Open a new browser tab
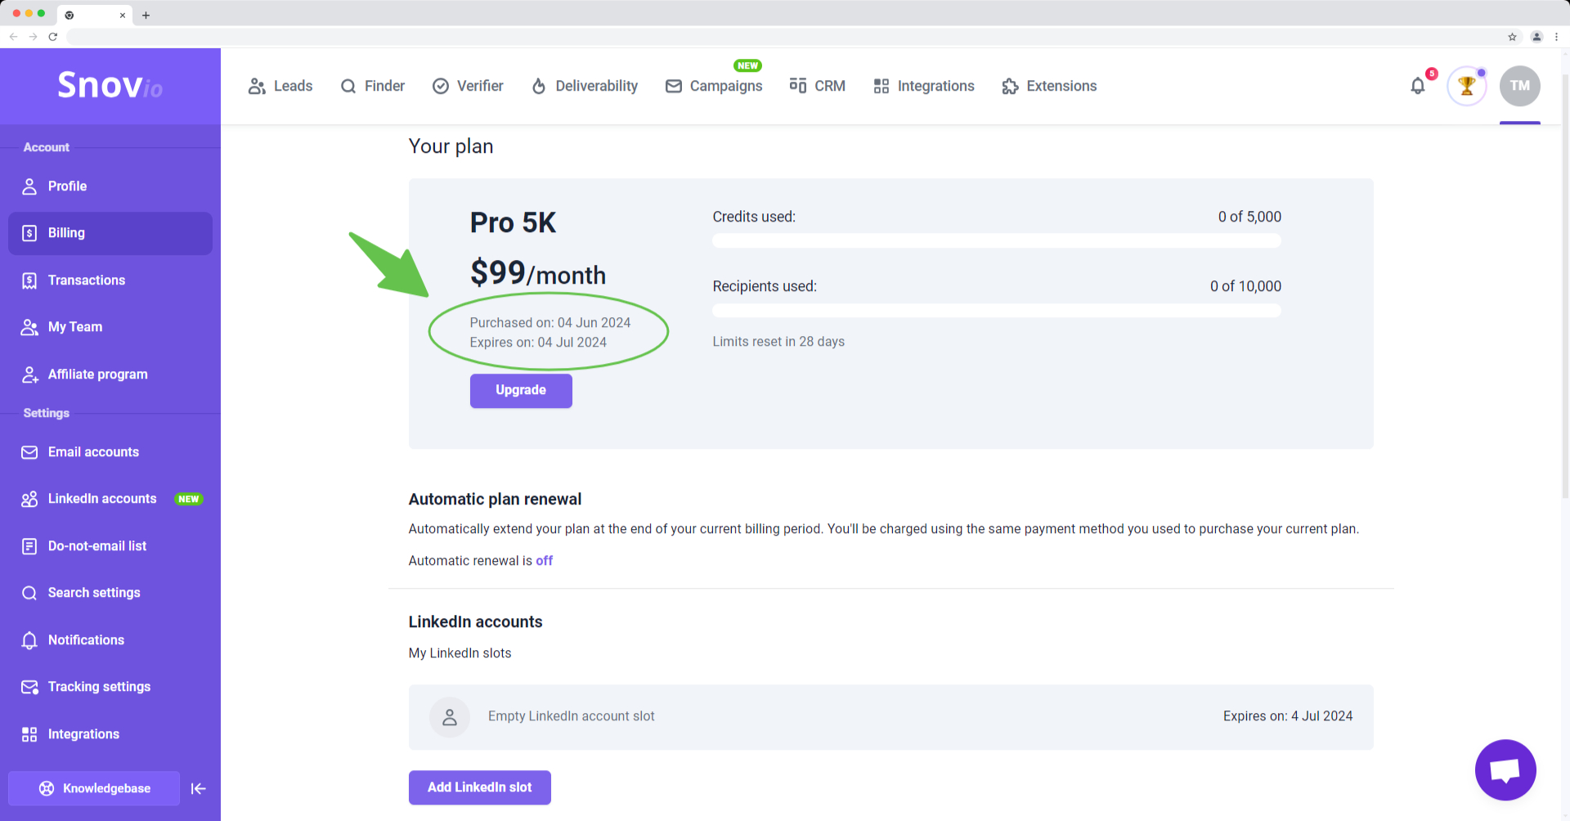 [146, 15]
